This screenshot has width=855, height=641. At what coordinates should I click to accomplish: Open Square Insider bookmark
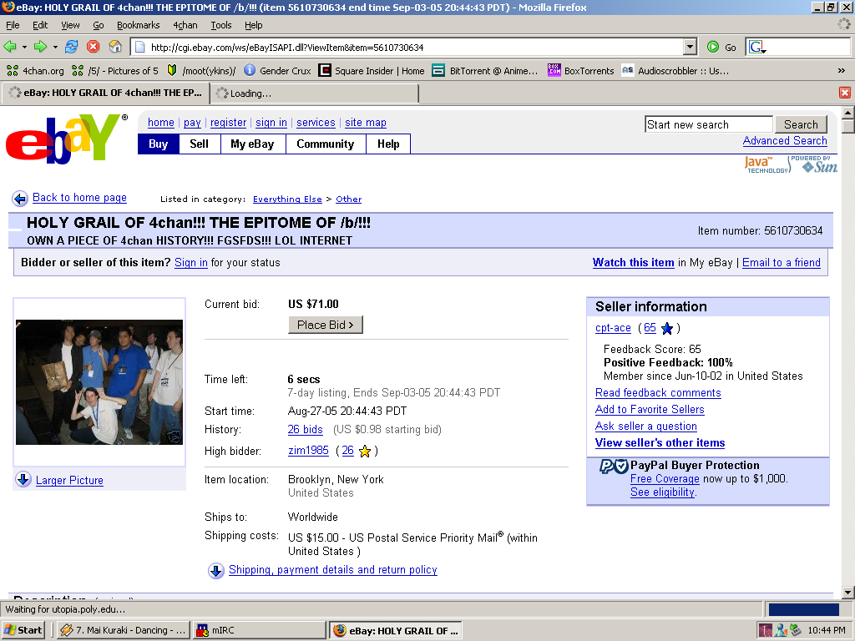coord(372,71)
